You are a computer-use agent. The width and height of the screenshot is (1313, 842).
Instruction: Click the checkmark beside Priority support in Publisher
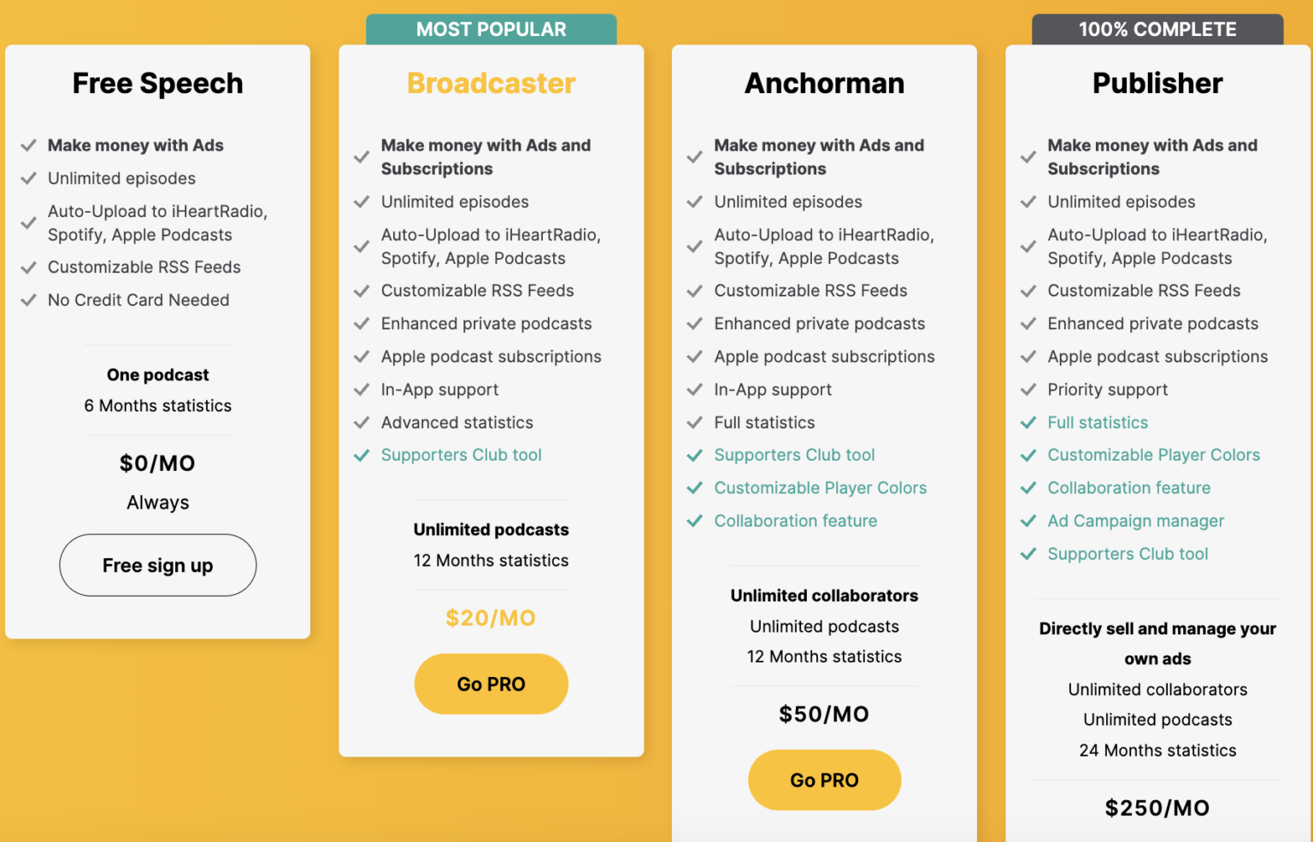pos(1027,389)
